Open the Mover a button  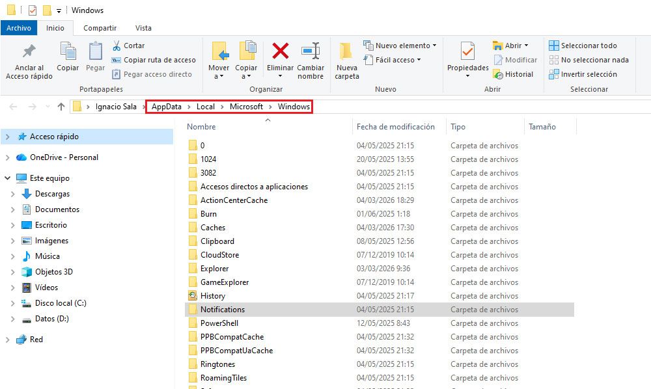[x=219, y=60]
